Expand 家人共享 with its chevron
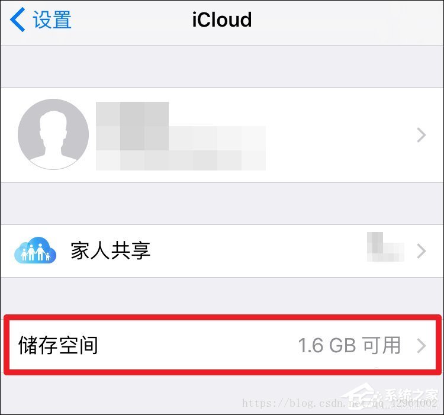 coord(422,251)
